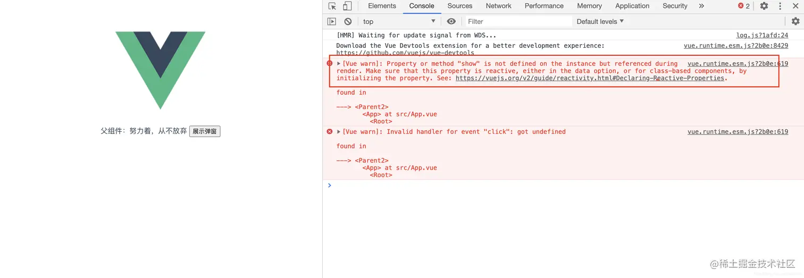Open console settings gear icon

point(795,21)
